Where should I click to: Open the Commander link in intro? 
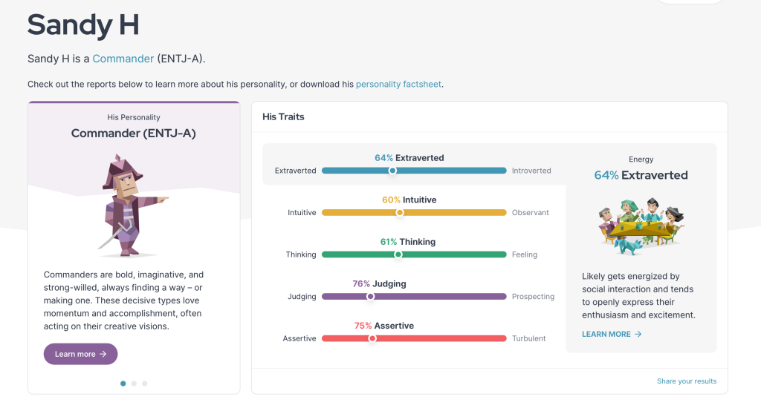pyautogui.click(x=123, y=59)
